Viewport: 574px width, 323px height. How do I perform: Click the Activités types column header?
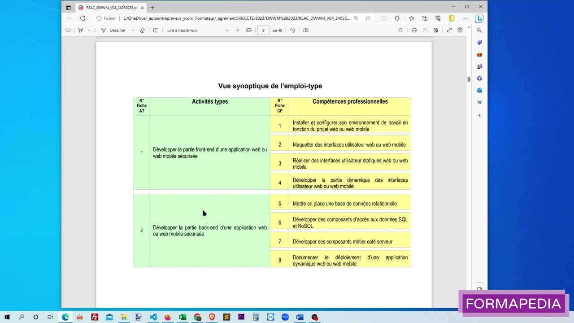(x=210, y=101)
